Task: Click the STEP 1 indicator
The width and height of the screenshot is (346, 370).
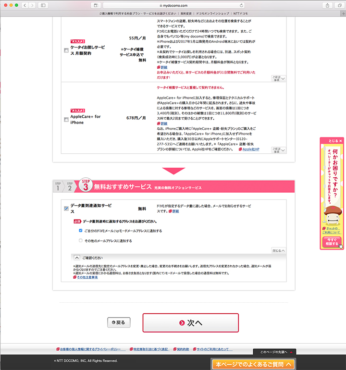Action: tap(58, 186)
